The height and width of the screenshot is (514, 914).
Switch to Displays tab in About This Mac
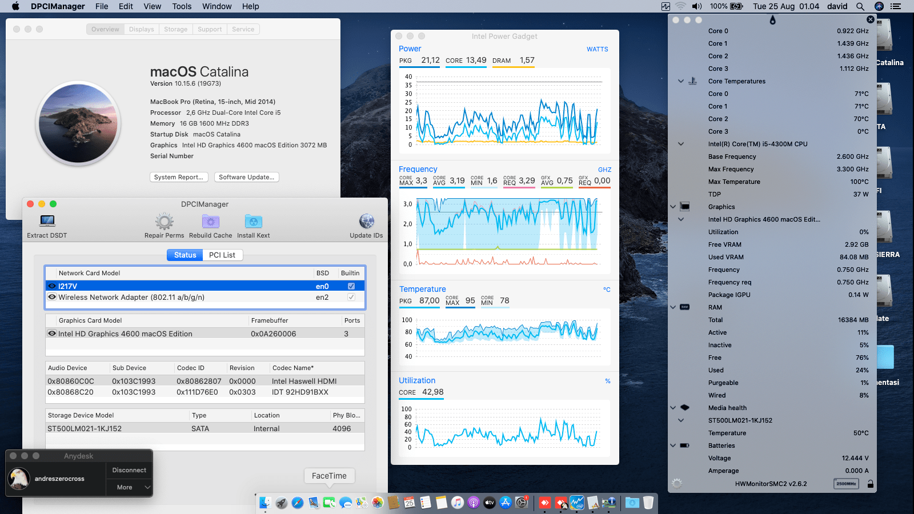click(x=142, y=29)
